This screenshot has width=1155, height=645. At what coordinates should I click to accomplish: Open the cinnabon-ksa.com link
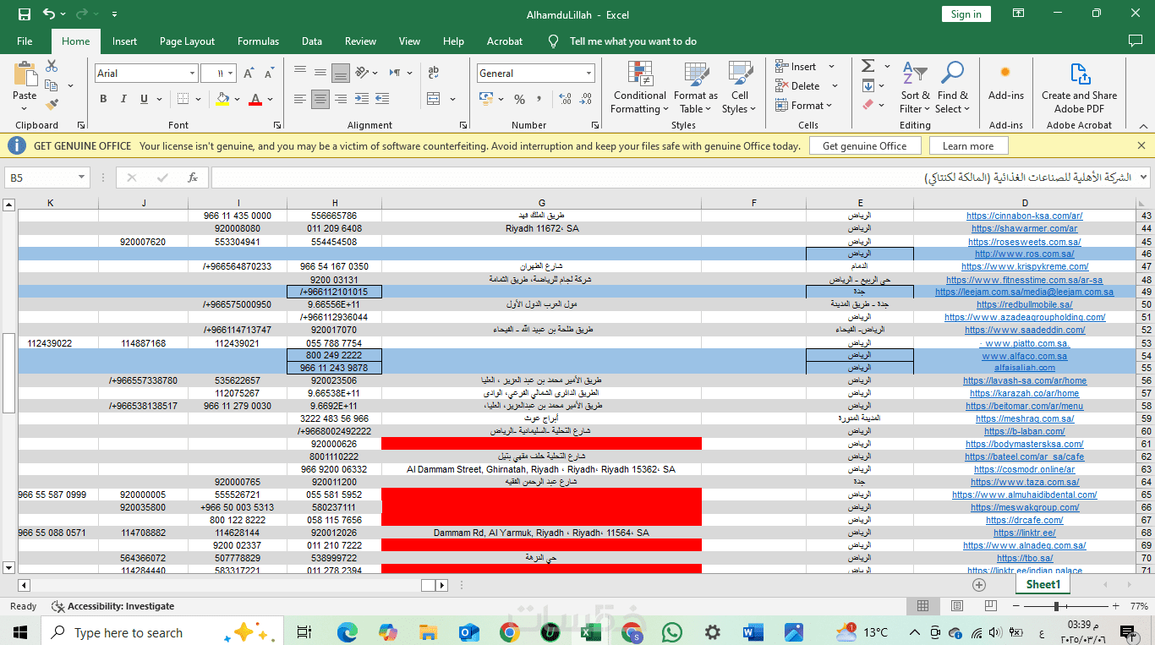[x=1025, y=216]
